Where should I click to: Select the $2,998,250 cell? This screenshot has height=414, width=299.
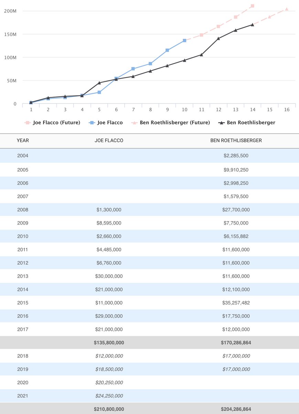pos(236,183)
